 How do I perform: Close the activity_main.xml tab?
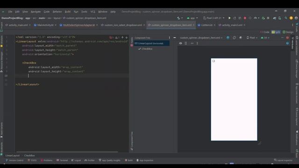[x=30, y=25]
